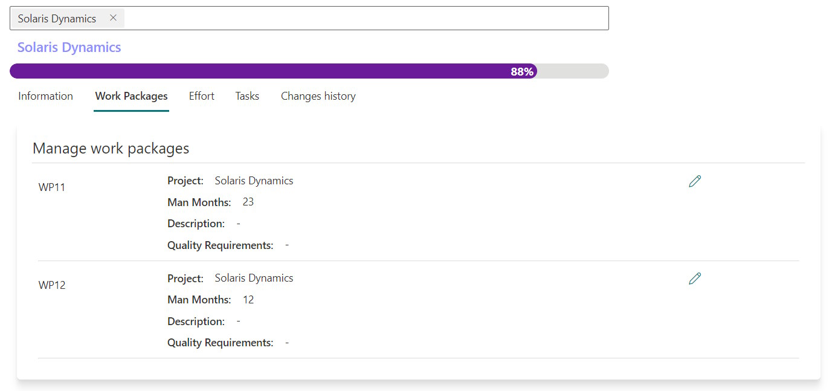The image size is (832, 391).
Task: Click the WP11 work package name
Action: pos(52,187)
